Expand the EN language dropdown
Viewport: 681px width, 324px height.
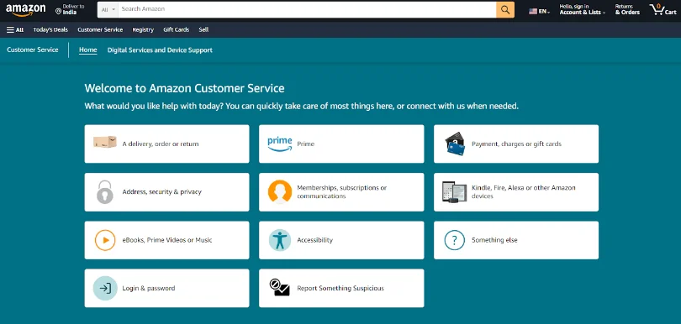point(544,12)
